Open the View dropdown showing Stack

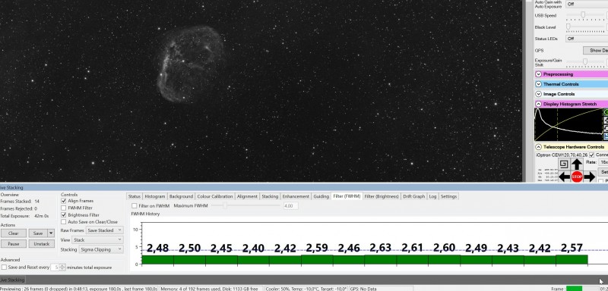click(x=98, y=240)
